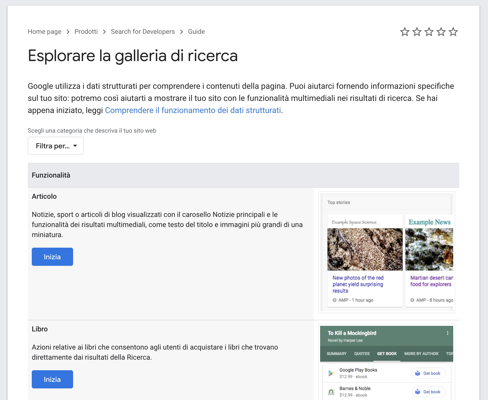Click the Google Play Books logo icon
Screen dimensions: 488x400
click(x=331, y=373)
